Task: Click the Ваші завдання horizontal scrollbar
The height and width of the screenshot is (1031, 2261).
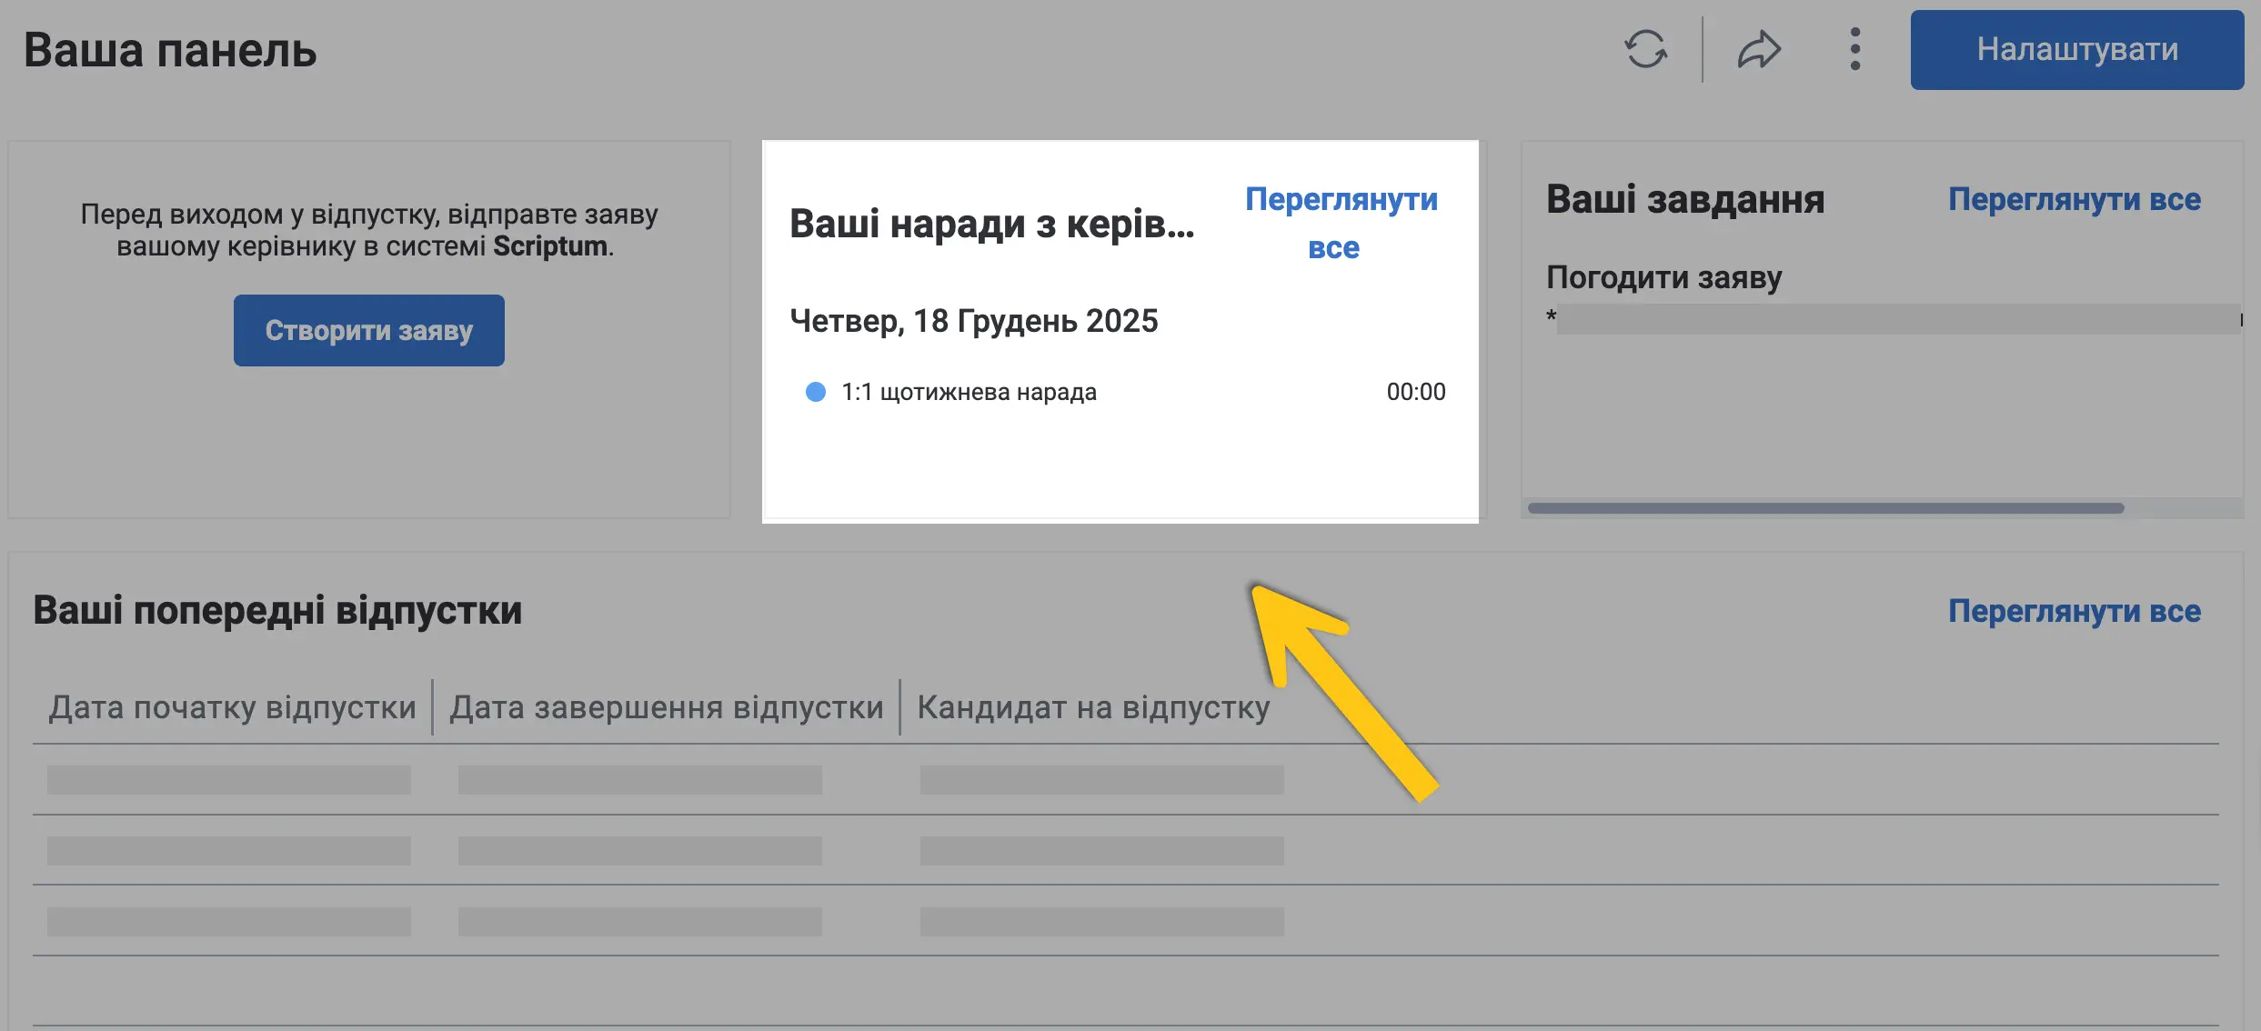Action: (1826, 508)
